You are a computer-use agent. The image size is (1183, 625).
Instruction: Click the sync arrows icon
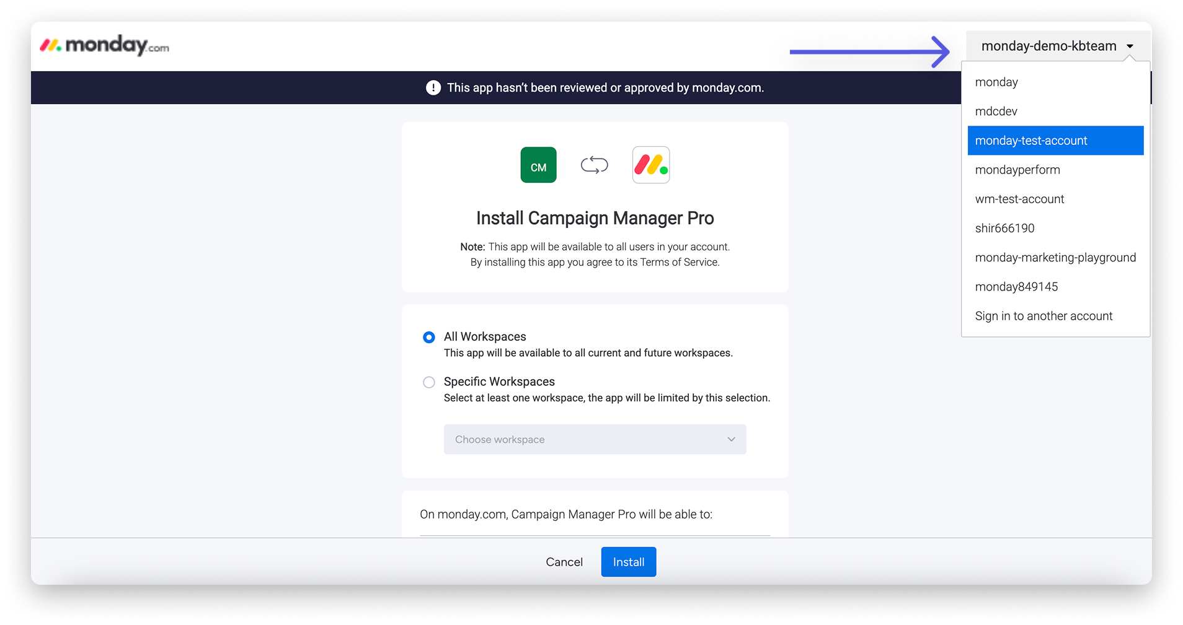coord(594,165)
